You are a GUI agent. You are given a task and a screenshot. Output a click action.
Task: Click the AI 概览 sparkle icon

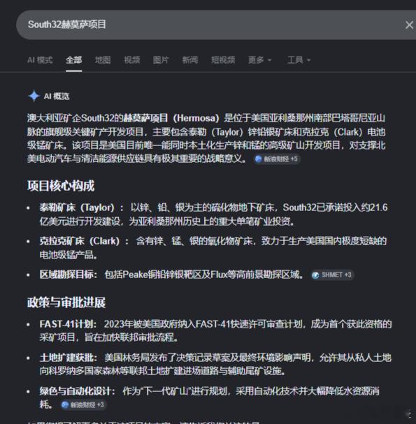tap(34, 96)
